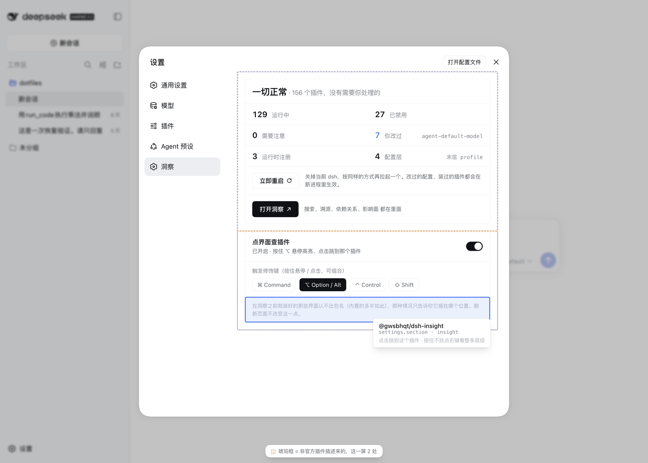
Task: Click the Agent 预设 icon
Action: (154, 146)
